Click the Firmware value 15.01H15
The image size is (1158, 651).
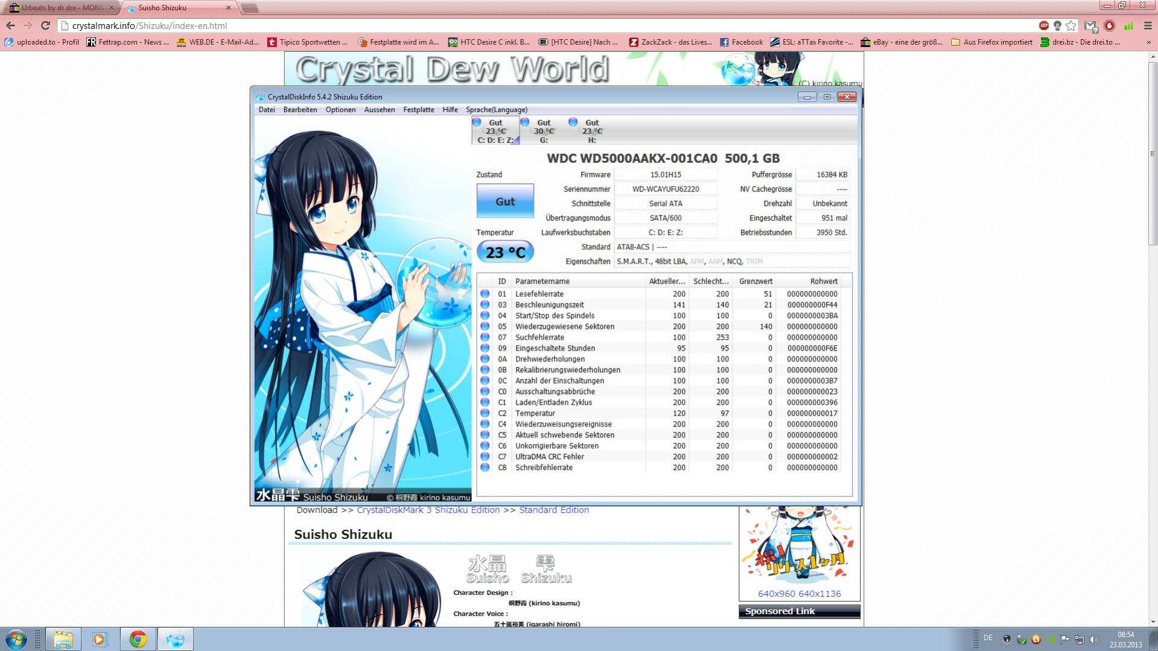(666, 174)
